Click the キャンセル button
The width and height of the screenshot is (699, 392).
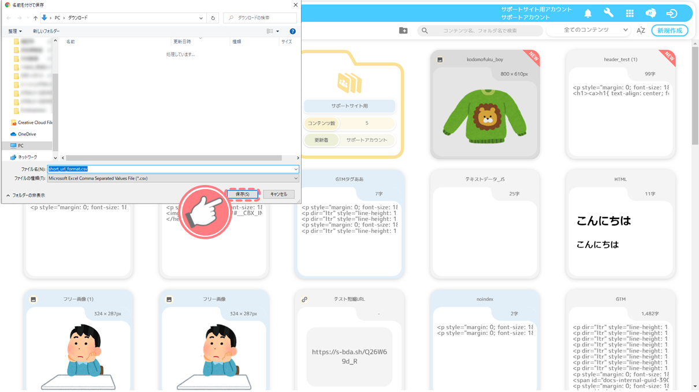pyautogui.click(x=279, y=194)
